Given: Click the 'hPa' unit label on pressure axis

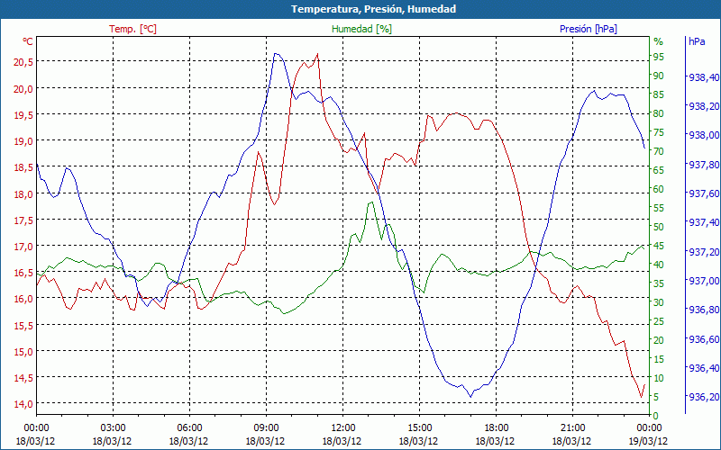Looking at the screenshot, I should coord(697,41).
